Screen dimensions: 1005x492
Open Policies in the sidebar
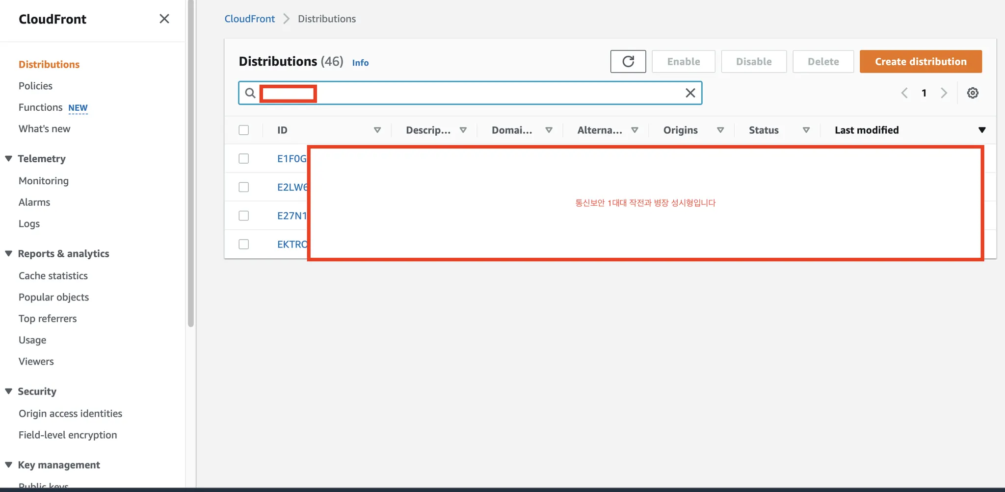tap(35, 86)
